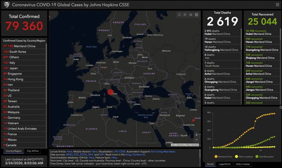Open the hamburger menu in the header
The width and height of the screenshot is (282, 168).
pyautogui.click(x=277, y=5)
